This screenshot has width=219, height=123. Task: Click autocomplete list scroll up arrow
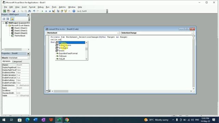pos(87,42)
